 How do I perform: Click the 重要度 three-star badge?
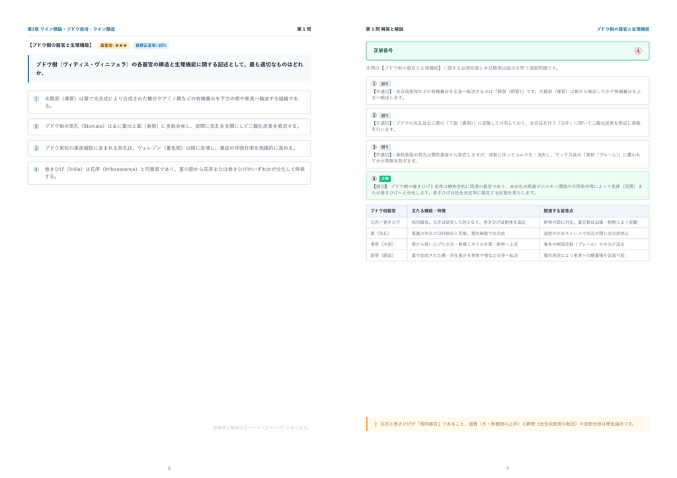click(x=114, y=46)
